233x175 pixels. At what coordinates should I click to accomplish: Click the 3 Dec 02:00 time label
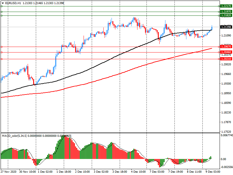point(101,172)
